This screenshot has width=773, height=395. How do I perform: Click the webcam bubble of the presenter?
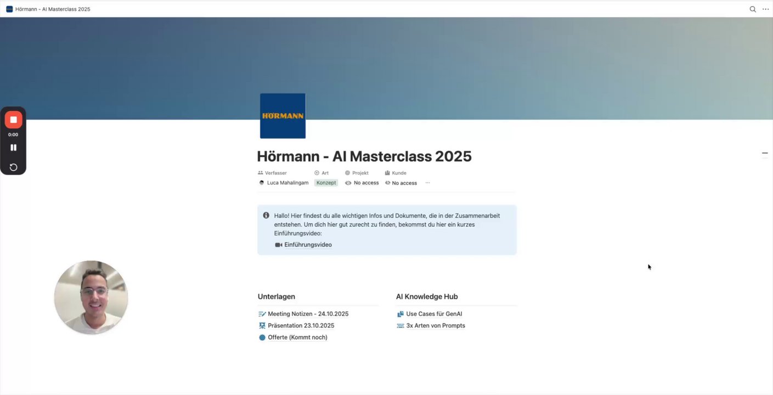tap(91, 297)
